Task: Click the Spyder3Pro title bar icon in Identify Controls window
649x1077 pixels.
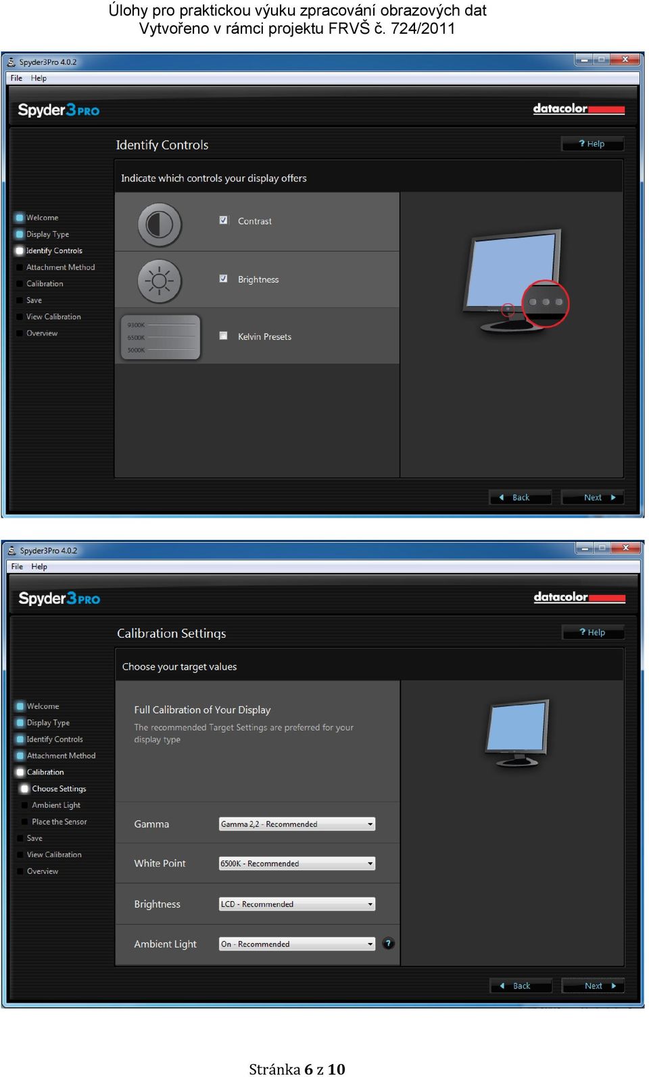Action: point(11,62)
